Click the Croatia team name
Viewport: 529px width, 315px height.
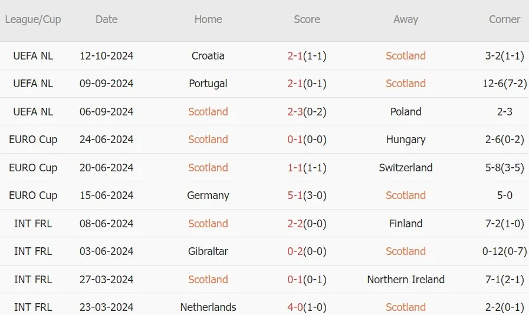208,55
